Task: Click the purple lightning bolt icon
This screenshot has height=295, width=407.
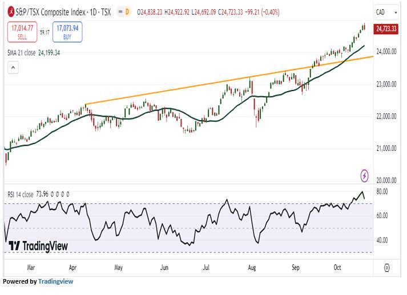Action: coord(365,175)
